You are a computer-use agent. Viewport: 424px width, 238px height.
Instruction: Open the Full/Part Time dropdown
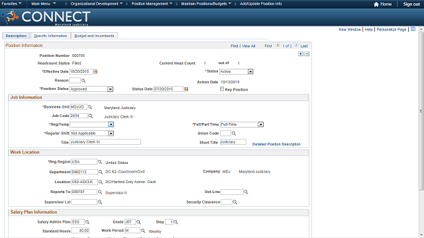pyautogui.click(x=260, y=124)
